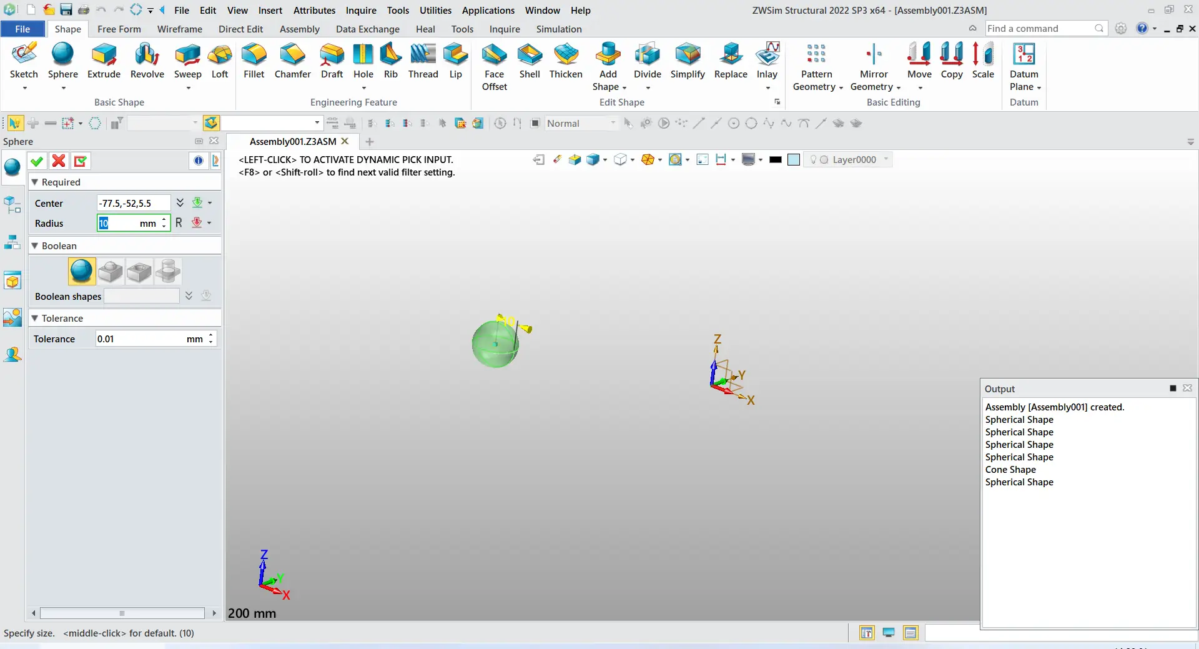Select the Chamfer feature
This screenshot has height=649, width=1199.
[x=292, y=61]
